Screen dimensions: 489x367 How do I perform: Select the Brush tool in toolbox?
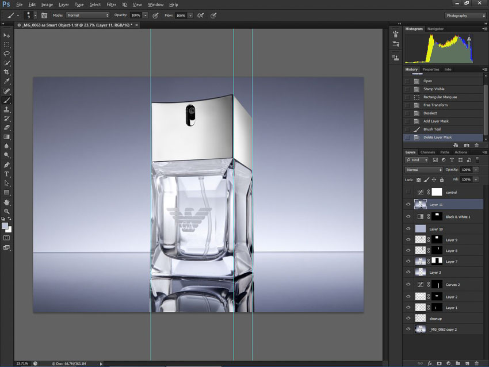tap(6, 101)
